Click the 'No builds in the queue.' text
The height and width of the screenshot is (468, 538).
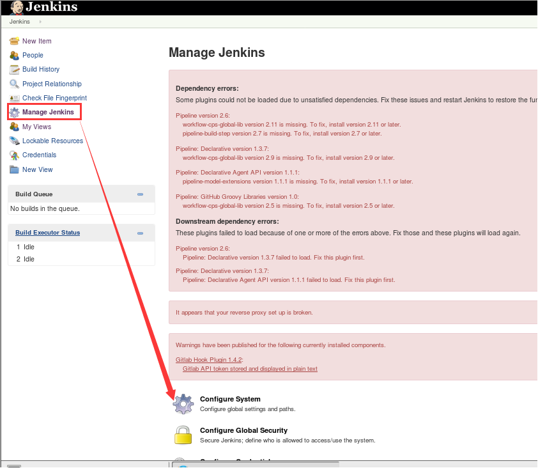pyautogui.click(x=45, y=209)
